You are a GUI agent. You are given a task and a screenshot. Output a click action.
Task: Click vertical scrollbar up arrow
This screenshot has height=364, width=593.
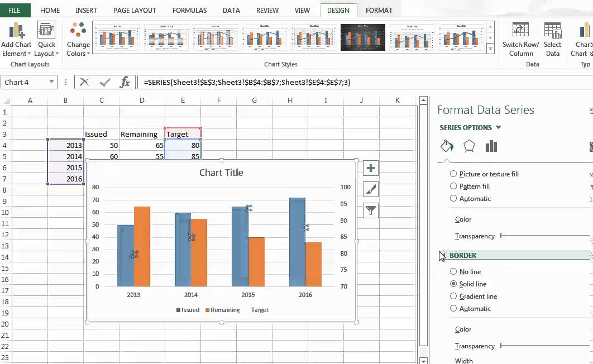click(x=424, y=100)
